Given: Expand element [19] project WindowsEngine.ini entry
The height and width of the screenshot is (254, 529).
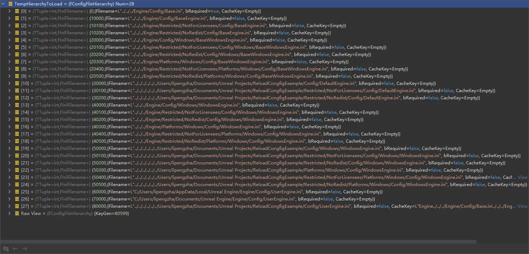Looking at the screenshot, I should pyautogui.click(x=10, y=148).
